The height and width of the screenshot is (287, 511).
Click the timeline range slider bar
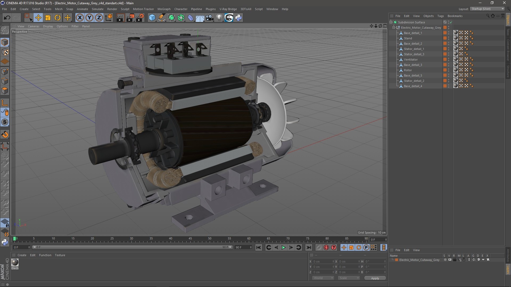click(x=132, y=247)
